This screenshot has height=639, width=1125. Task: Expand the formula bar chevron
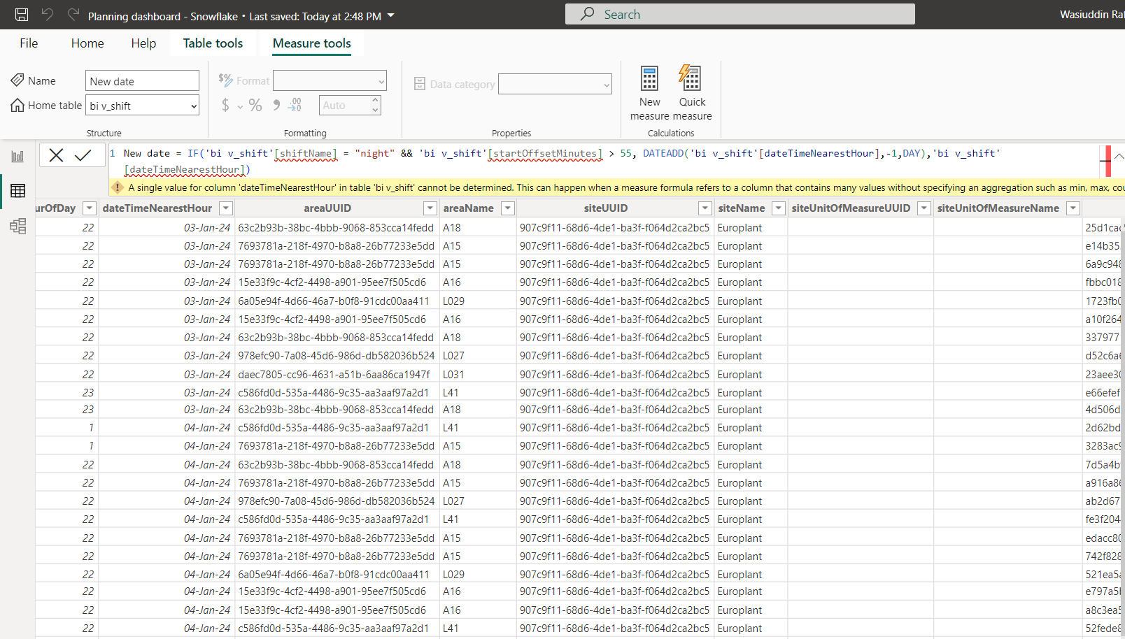pyautogui.click(x=1119, y=156)
